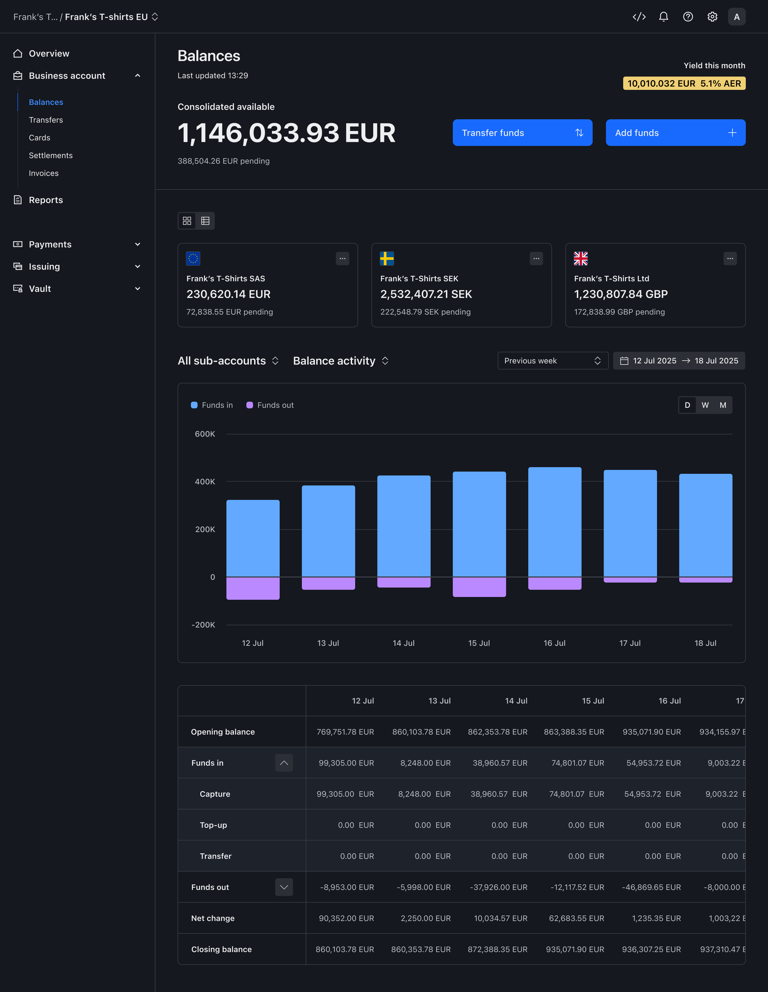Open the Previous week period dropdown
Image resolution: width=768 pixels, height=992 pixels.
pyautogui.click(x=553, y=361)
